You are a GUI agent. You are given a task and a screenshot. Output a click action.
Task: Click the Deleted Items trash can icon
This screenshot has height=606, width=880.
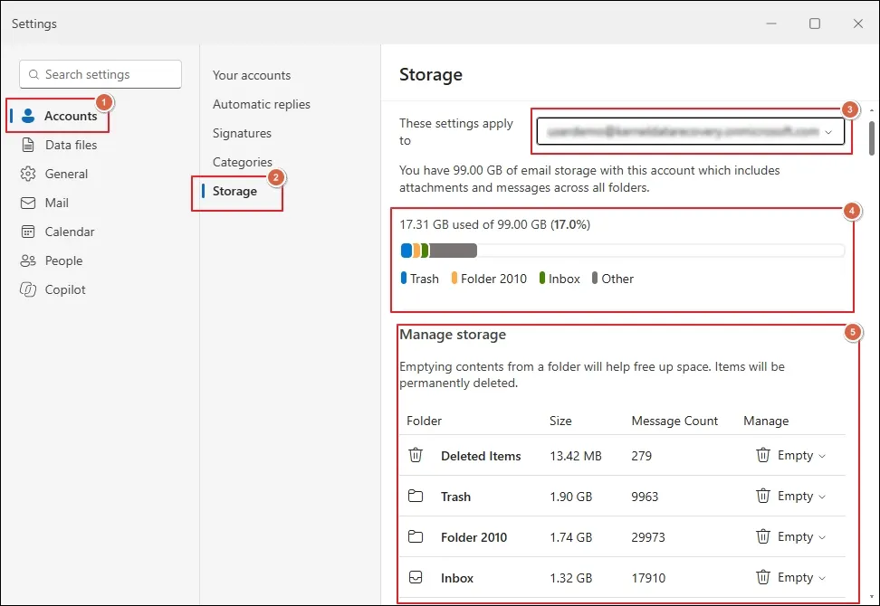(416, 455)
